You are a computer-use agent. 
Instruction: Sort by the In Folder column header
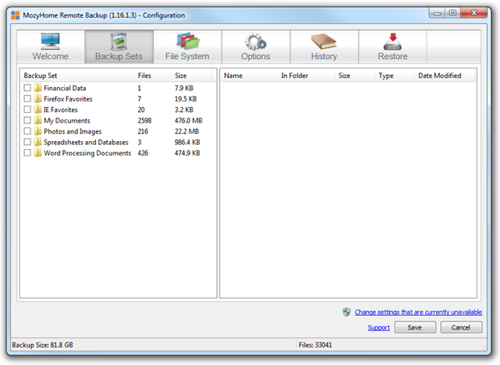pyautogui.click(x=306, y=76)
